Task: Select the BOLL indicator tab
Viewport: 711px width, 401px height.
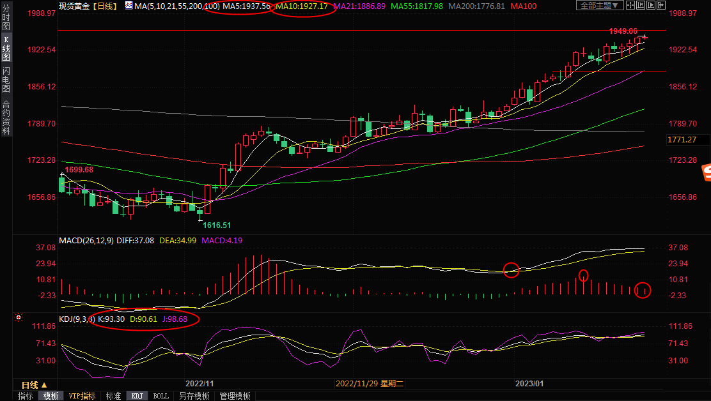Action: tap(160, 396)
